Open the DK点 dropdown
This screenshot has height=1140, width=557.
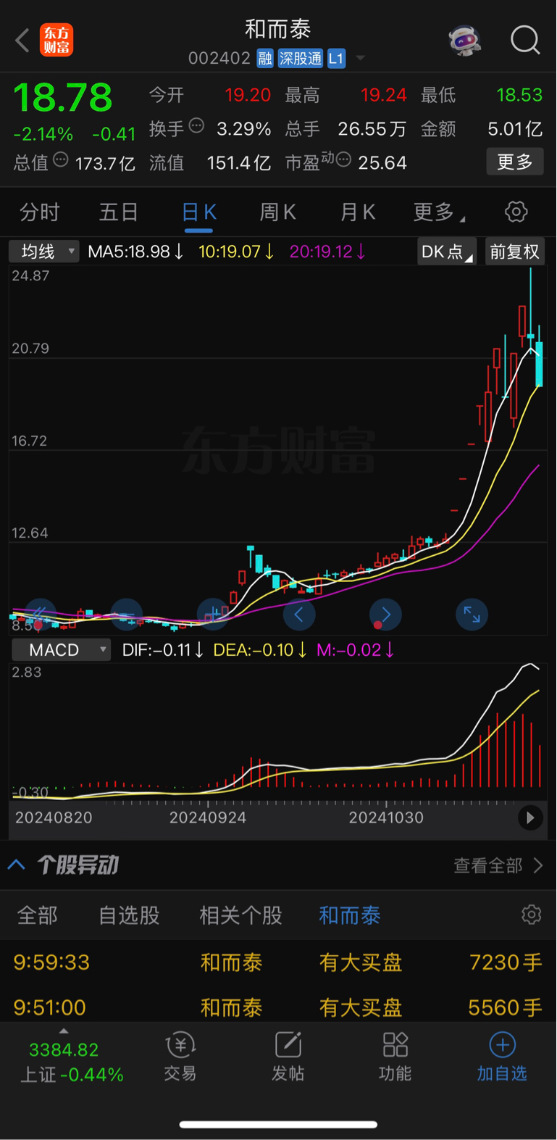pyautogui.click(x=447, y=251)
